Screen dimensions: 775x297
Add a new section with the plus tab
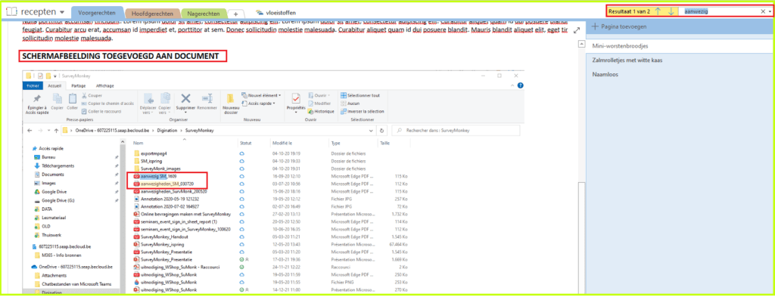click(x=236, y=14)
